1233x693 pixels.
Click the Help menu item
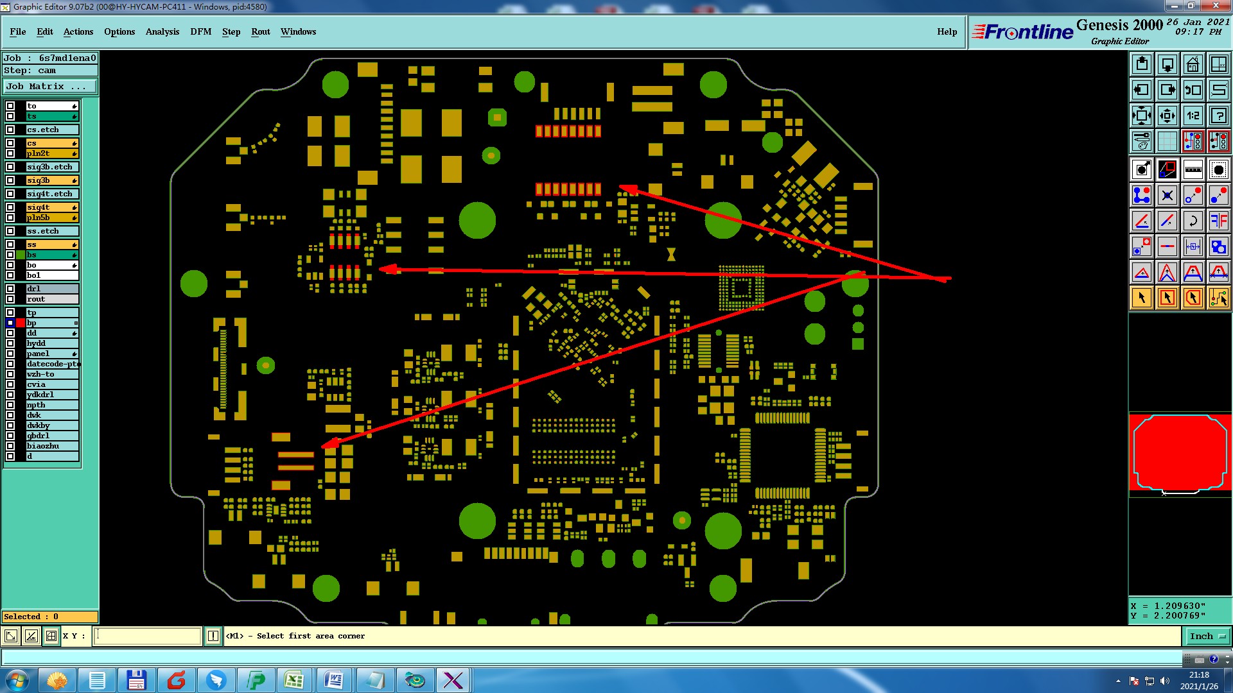[947, 31]
